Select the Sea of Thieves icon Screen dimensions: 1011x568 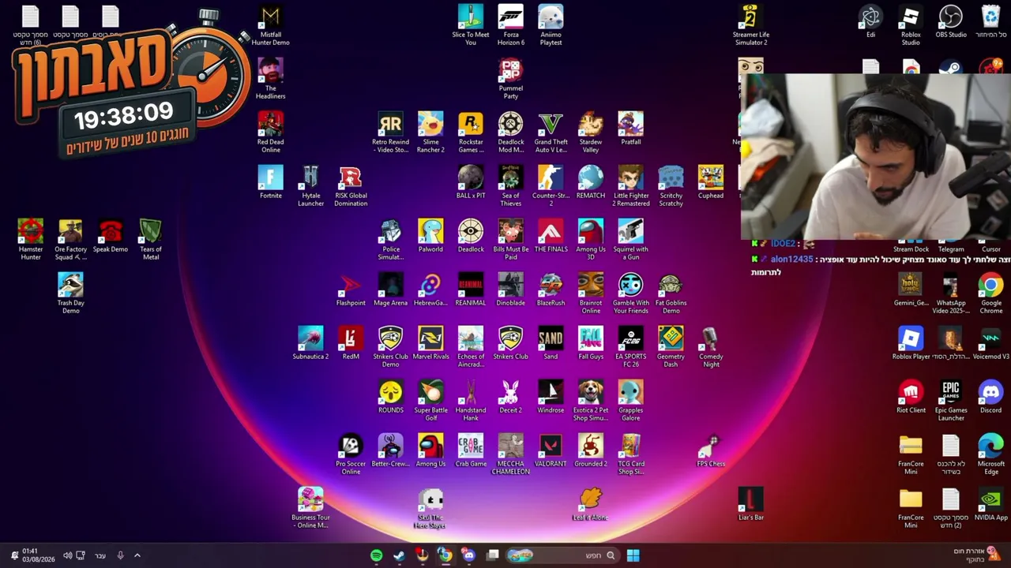pyautogui.click(x=510, y=186)
